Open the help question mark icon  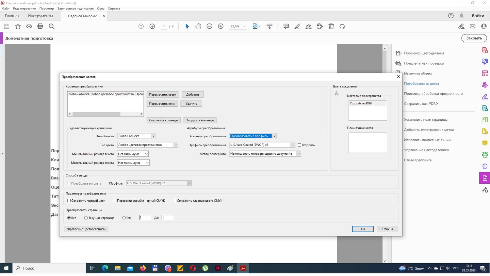(x=451, y=16)
